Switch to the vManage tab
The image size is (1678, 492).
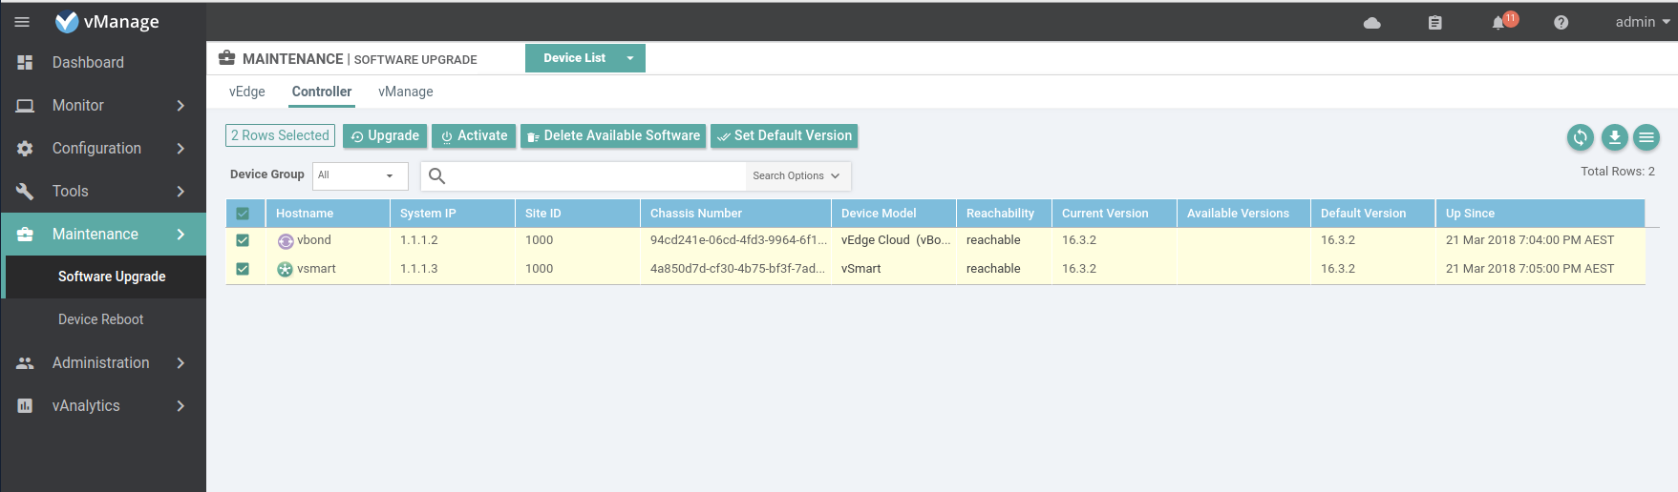[405, 92]
